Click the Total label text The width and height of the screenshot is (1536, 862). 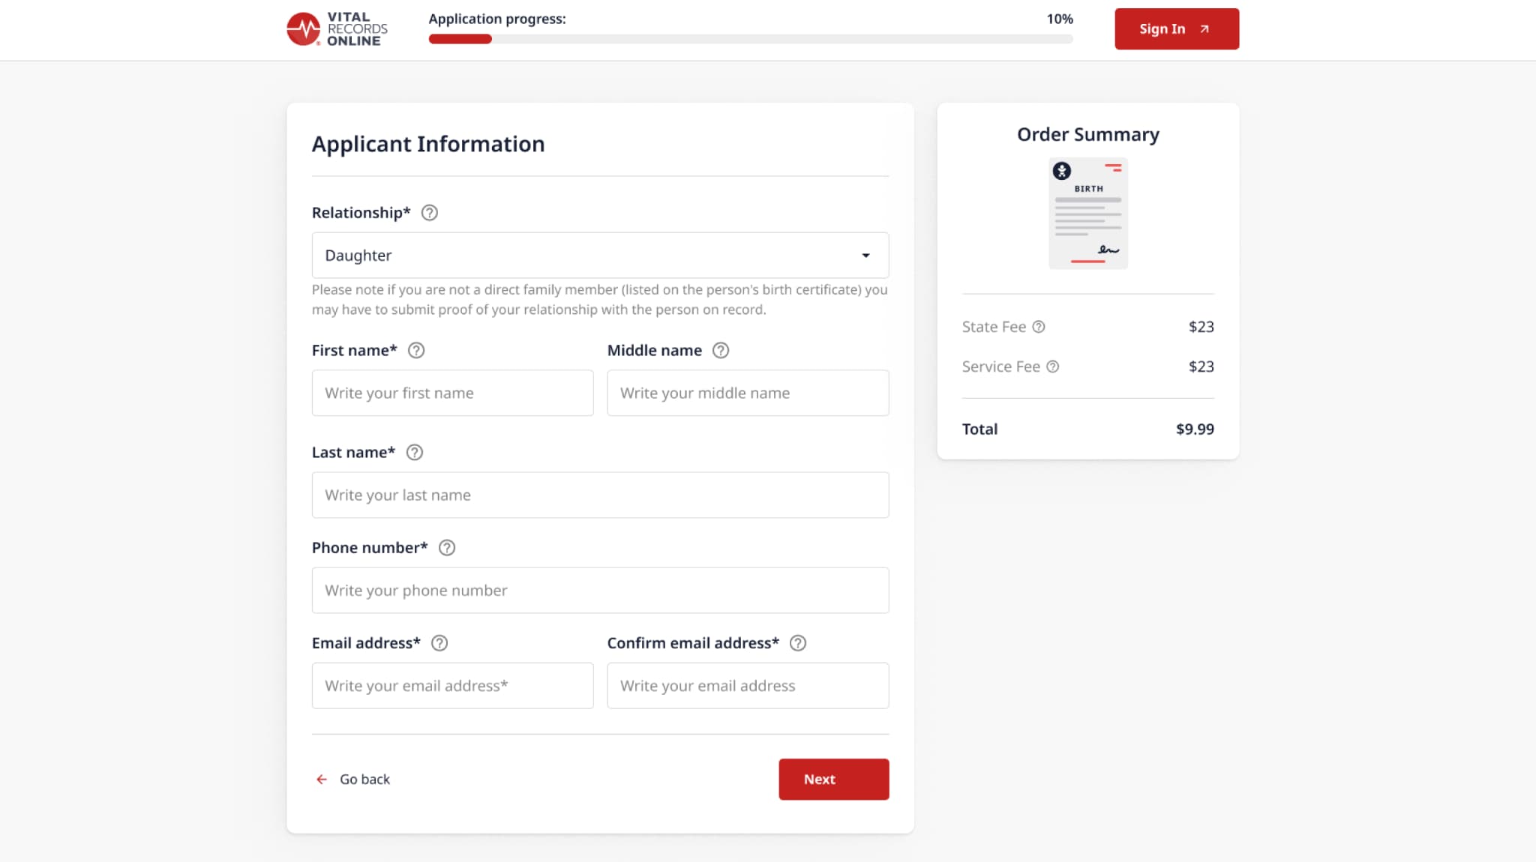(979, 430)
